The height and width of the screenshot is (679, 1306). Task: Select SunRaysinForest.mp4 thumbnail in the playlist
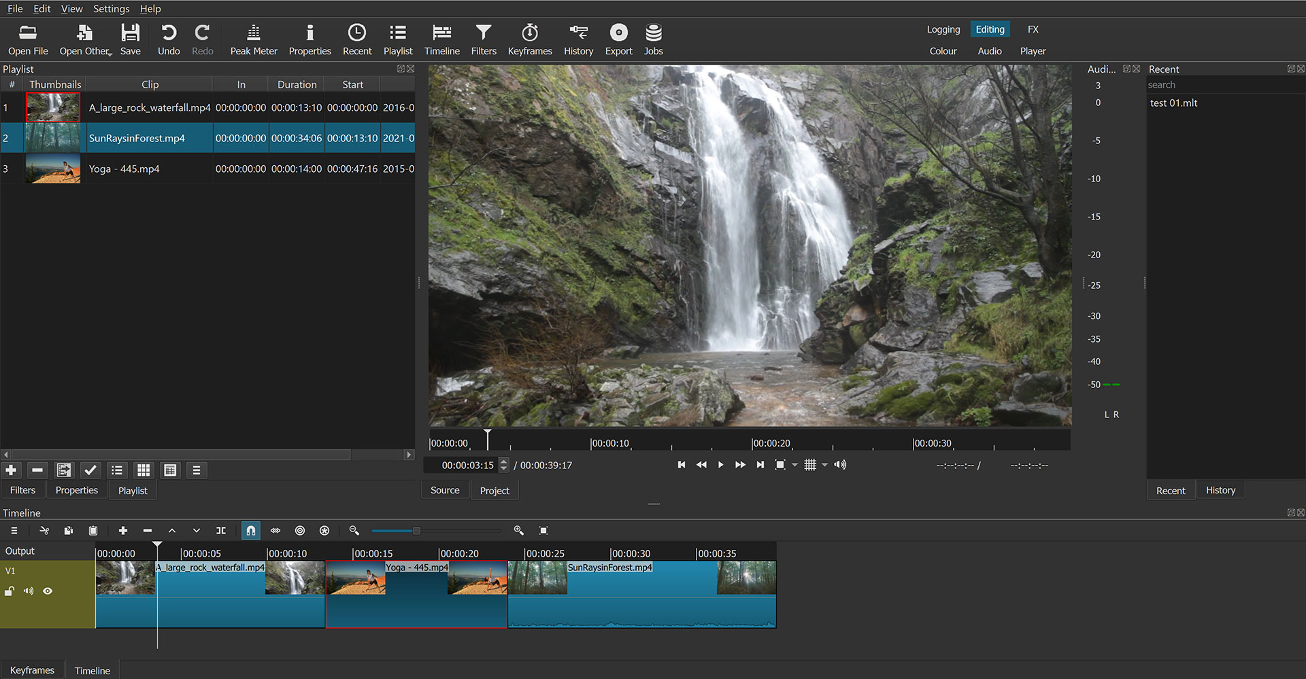tap(52, 138)
